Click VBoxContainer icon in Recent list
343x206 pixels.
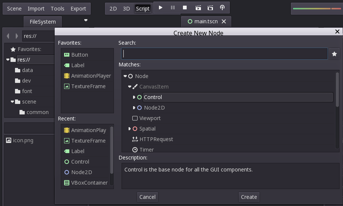(x=67, y=183)
